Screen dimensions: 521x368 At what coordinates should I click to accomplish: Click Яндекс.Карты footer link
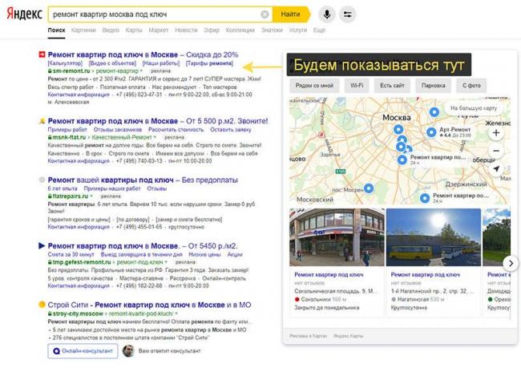(348, 336)
